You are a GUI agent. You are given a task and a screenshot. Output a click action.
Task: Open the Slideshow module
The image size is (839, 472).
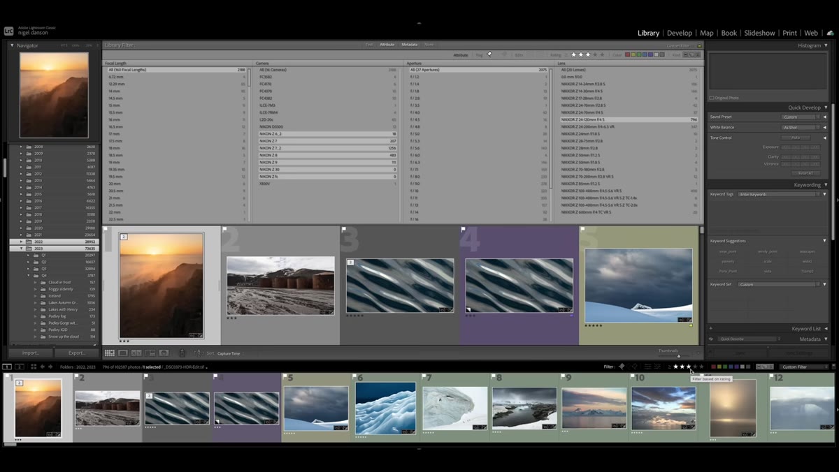tap(759, 33)
